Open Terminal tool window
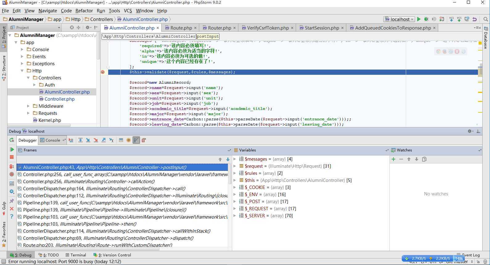The width and height of the screenshot is (490, 265). point(76,255)
